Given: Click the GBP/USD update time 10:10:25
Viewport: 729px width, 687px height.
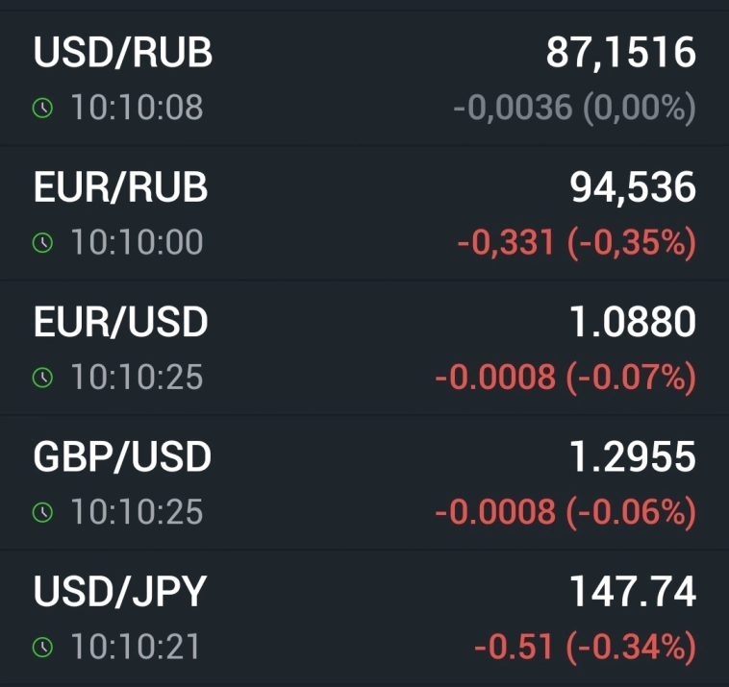Looking at the screenshot, I should [137, 512].
